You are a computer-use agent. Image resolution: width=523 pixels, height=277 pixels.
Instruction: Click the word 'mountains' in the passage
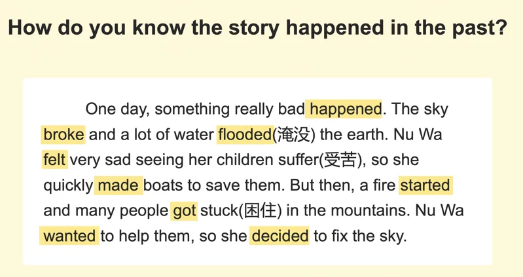370,211
